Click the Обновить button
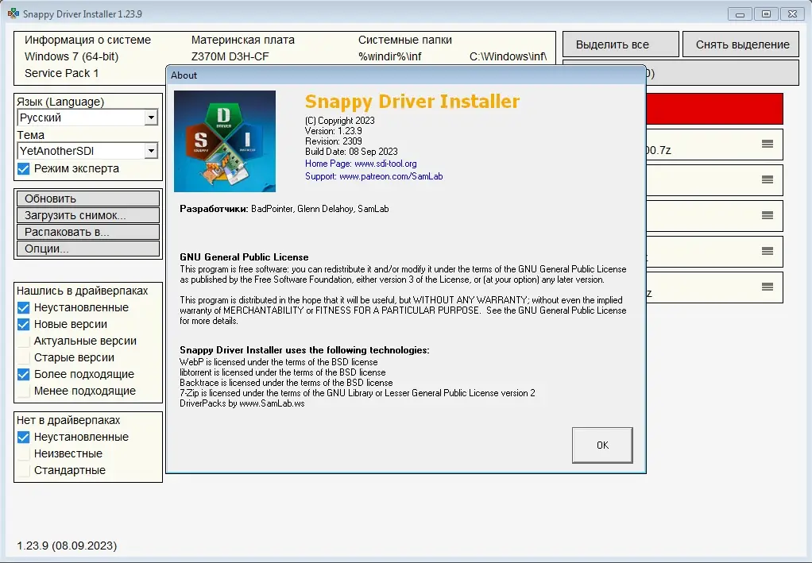The width and height of the screenshot is (812, 563). pos(88,199)
